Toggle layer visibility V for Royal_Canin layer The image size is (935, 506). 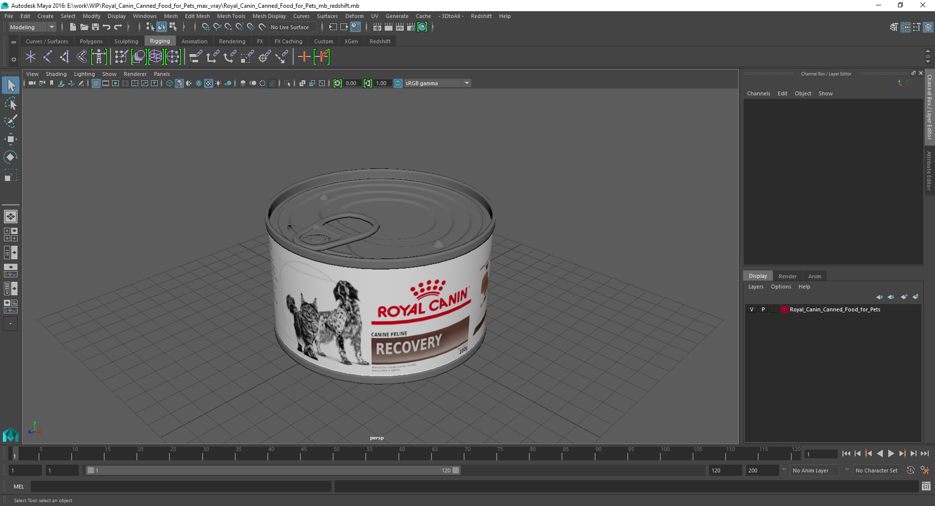coord(751,309)
